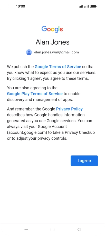
Task: Open the Google Play Terms of Service link
Action: point(35,94)
